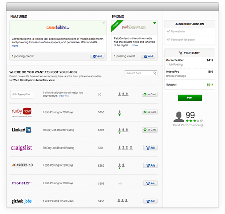
Task: Click the help icon next to Past Performance
Action: 202,125
